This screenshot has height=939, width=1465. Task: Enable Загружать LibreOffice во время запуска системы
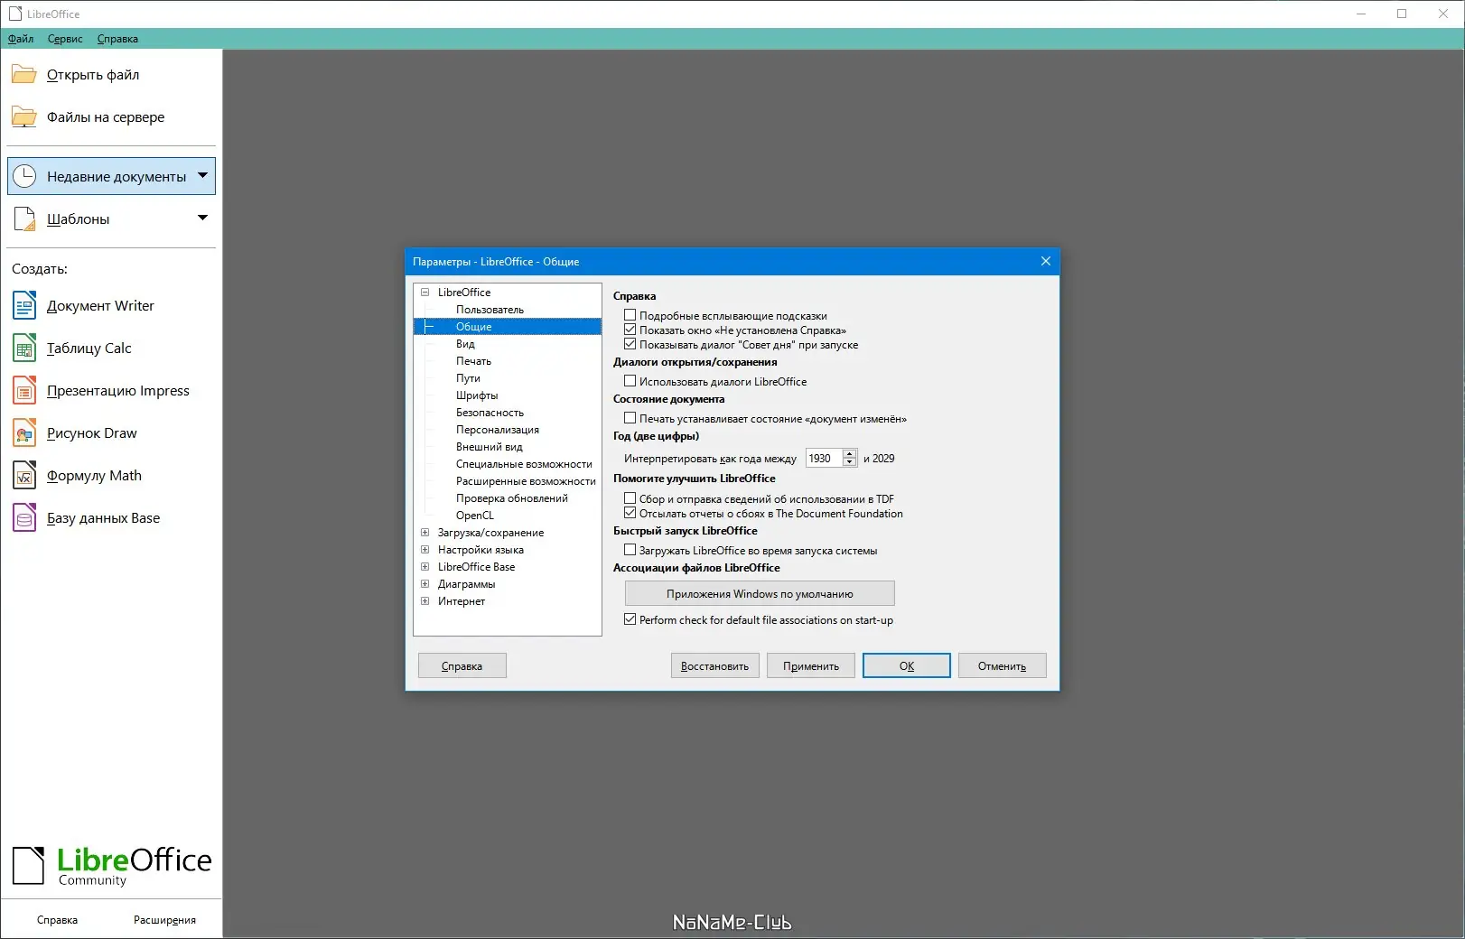click(x=630, y=550)
